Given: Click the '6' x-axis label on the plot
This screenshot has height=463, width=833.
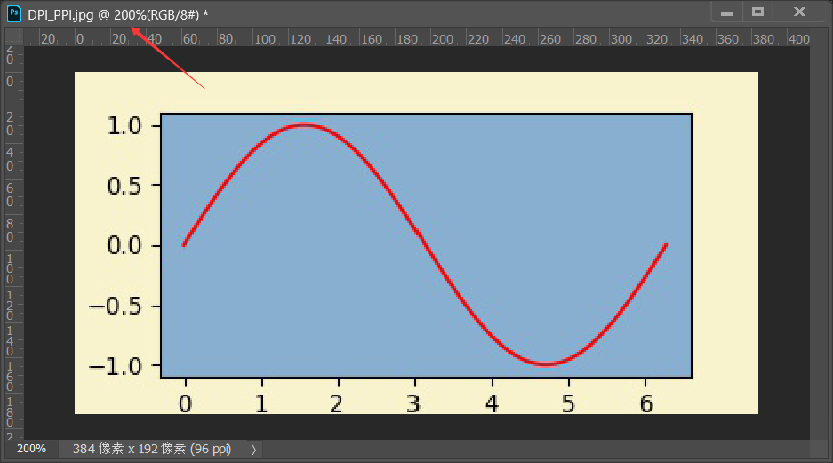Looking at the screenshot, I should pyautogui.click(x=646, y=404).
